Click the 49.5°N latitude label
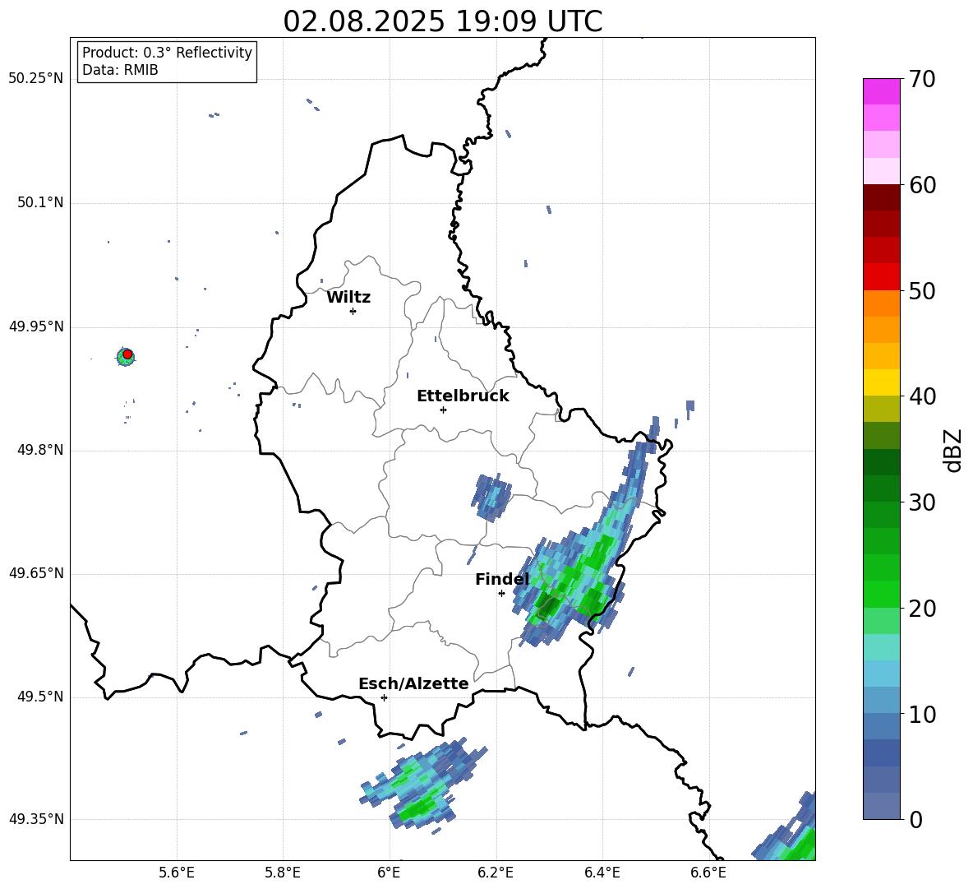The image size is (973, 889). tap(40, 697)
